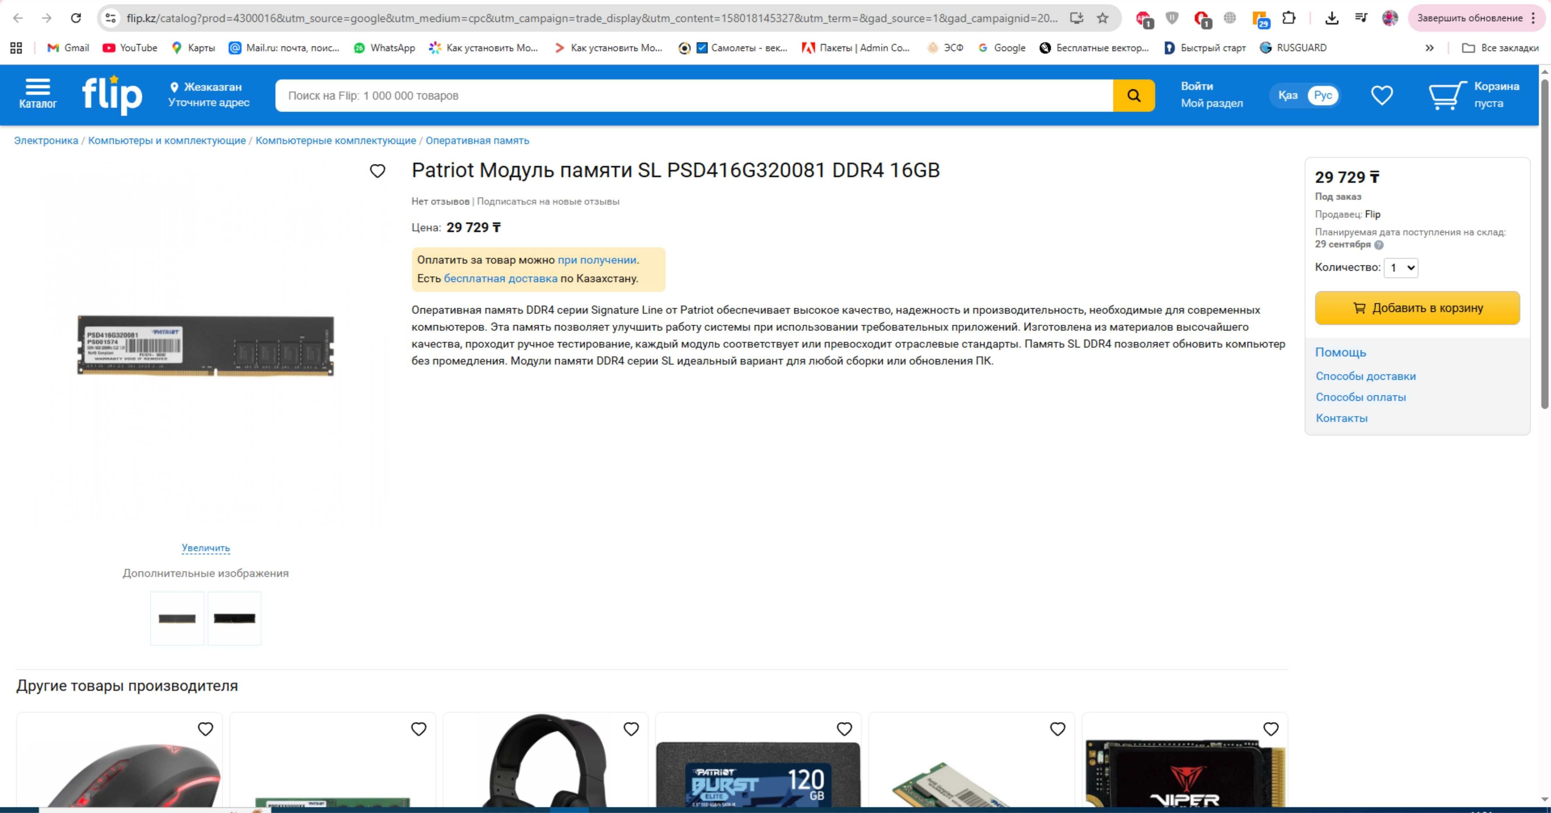
Task: Open the Apps grid in the bookmarks bar
Action: 16,48
